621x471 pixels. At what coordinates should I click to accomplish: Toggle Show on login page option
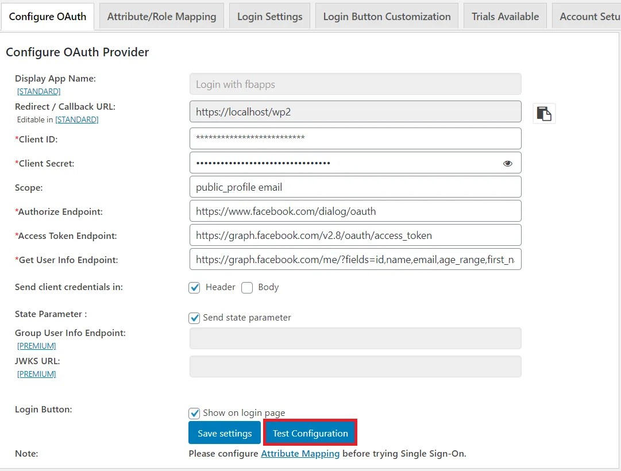(194, 412)
